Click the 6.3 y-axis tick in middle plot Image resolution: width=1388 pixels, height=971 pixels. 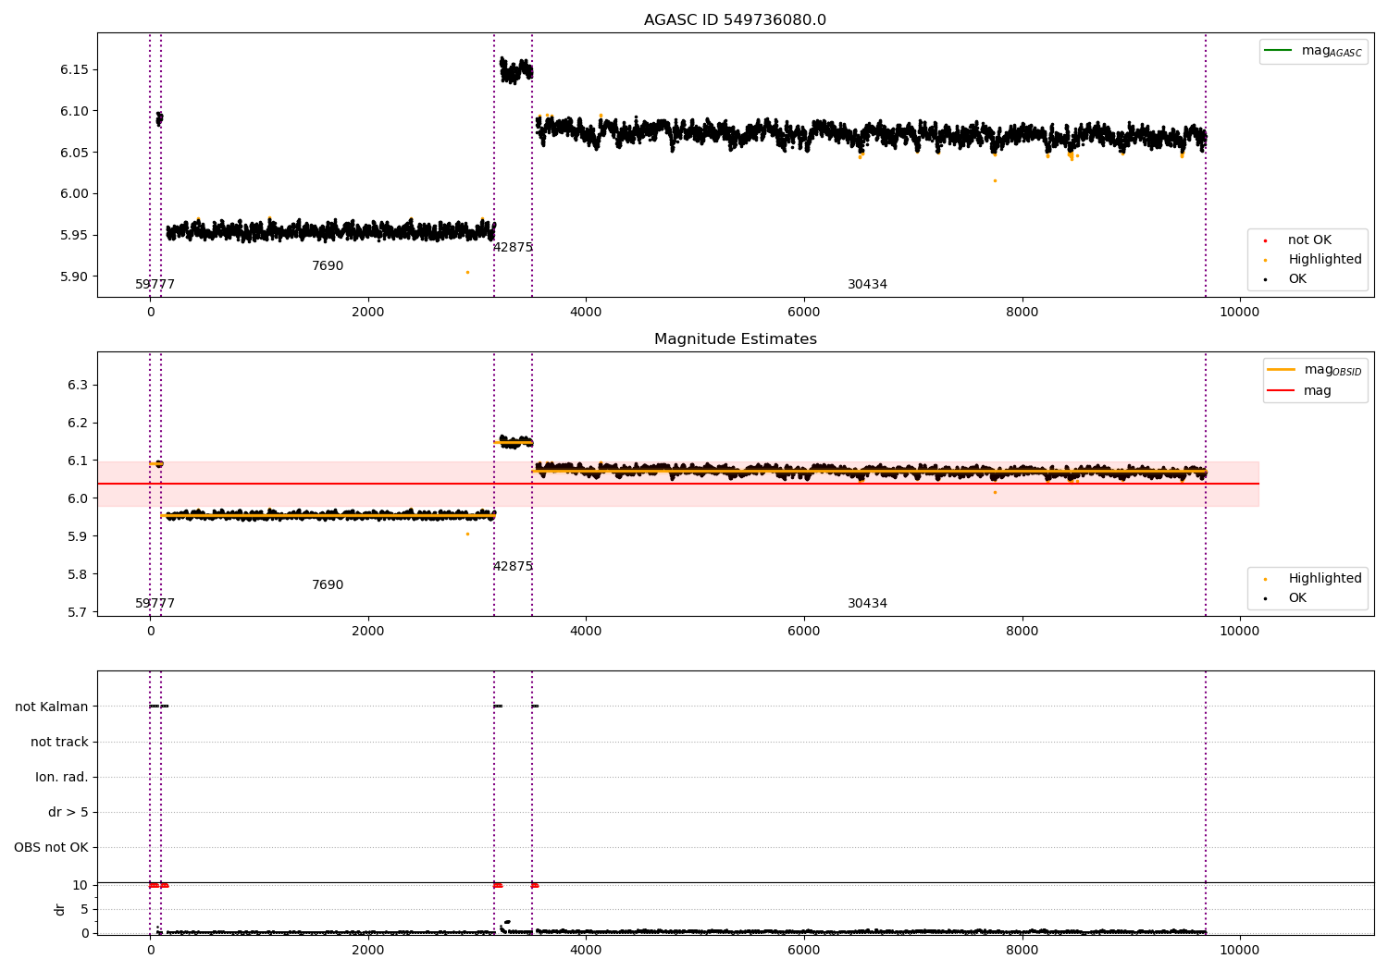[78, 386]
